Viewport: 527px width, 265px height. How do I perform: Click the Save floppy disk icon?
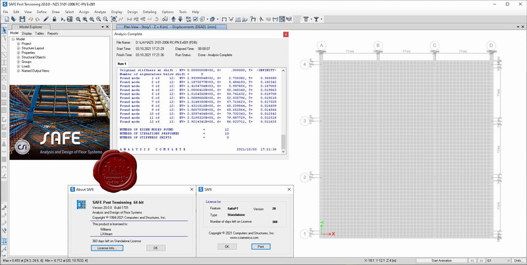tap(22, 19)
